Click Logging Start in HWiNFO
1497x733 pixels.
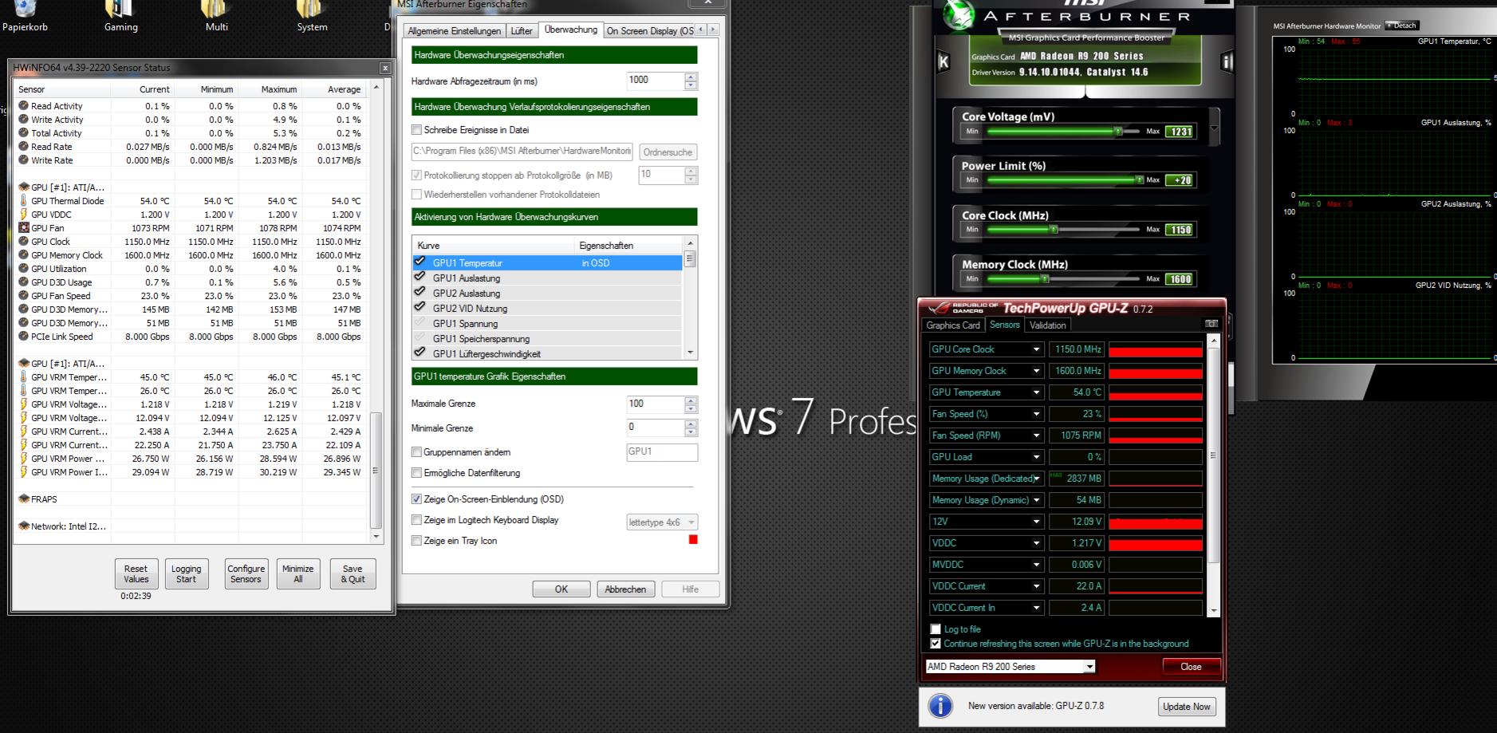(186, 574)
